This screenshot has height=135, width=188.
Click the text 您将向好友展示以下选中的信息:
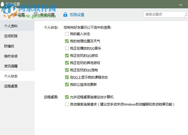(87, 28)
